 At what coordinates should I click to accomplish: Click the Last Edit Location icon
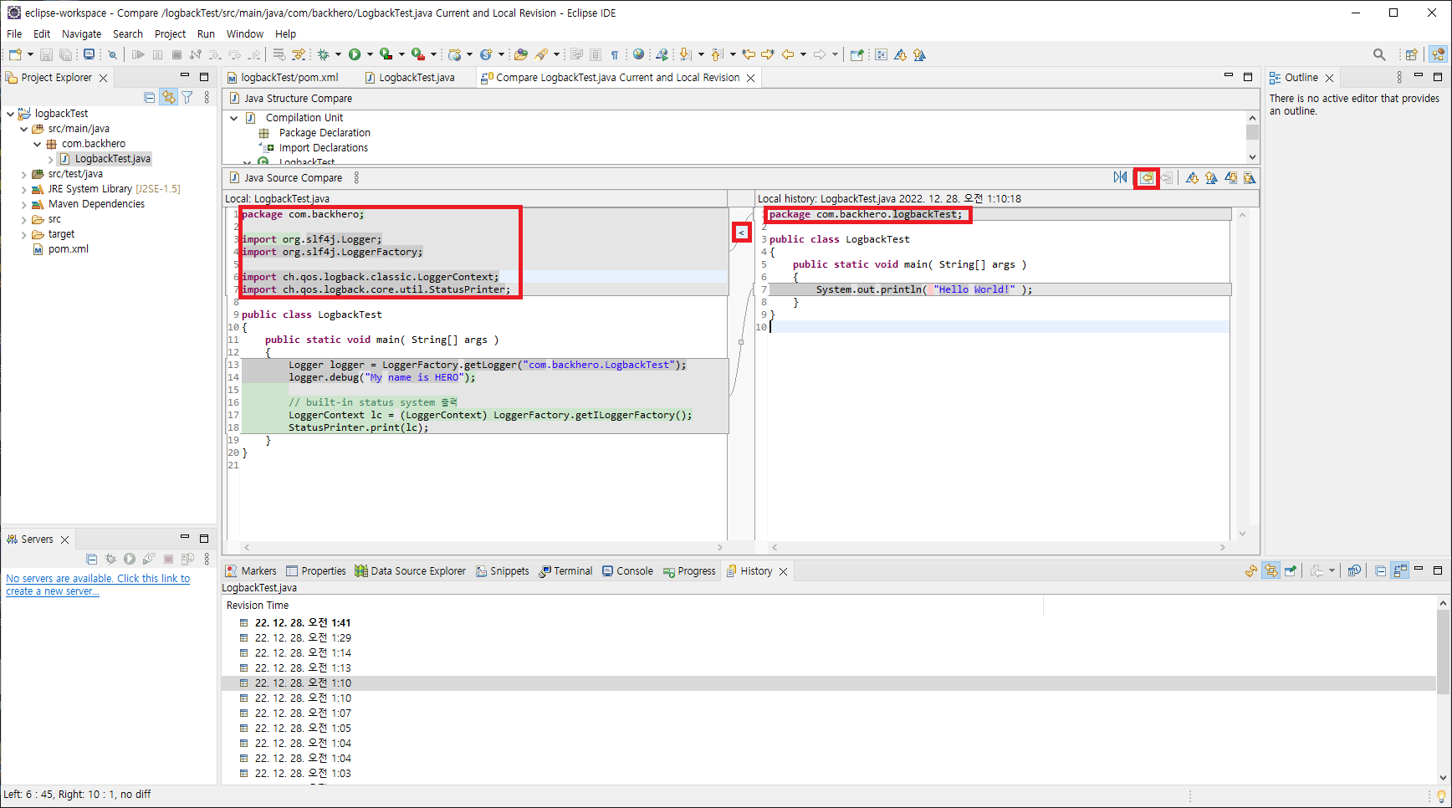point(749,55)
